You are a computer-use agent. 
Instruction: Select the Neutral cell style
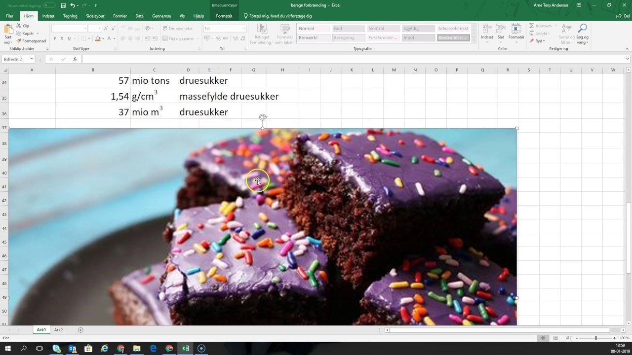pyautogui.click(x=383, y=29)
